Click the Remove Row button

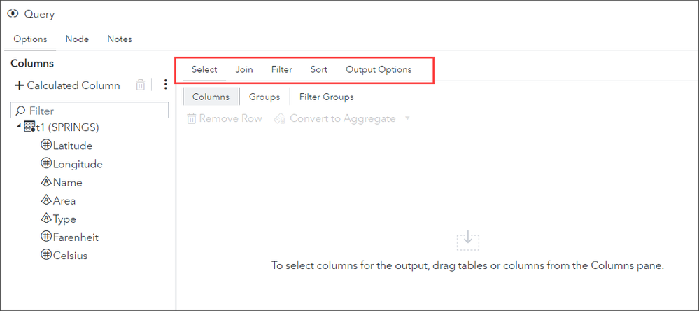tap(225, 119)
